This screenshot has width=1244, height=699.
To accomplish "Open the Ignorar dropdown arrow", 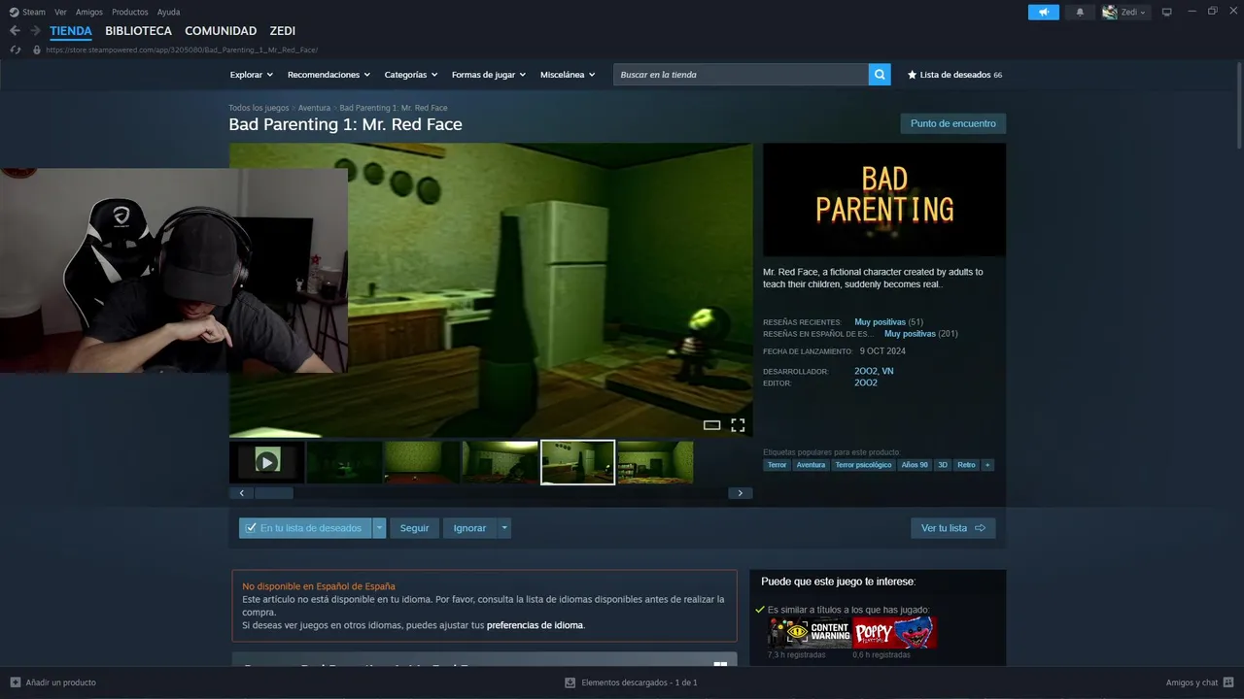I will (503, 528).
